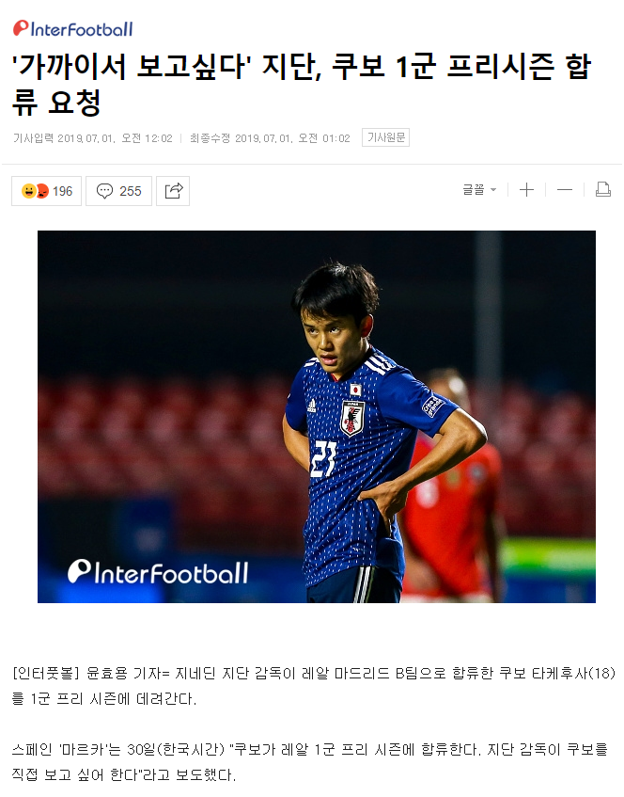Open the 글꼴 font dropdown

(478, 190)
